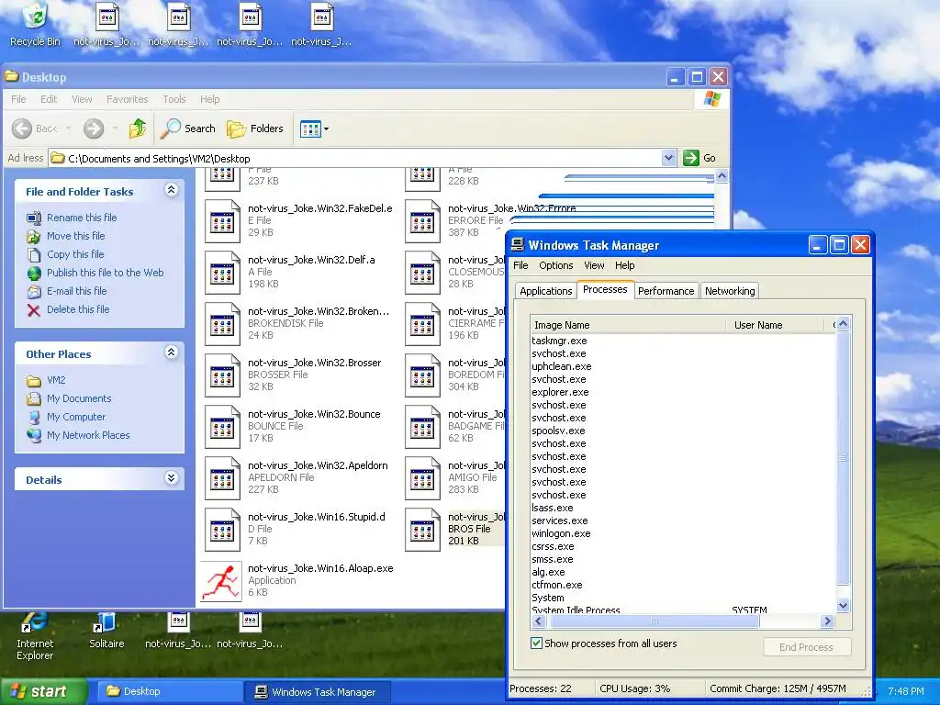This screenshot has height=705, width=940.
Task: Sort processes by Image Name column
Action: click(628, 325)
